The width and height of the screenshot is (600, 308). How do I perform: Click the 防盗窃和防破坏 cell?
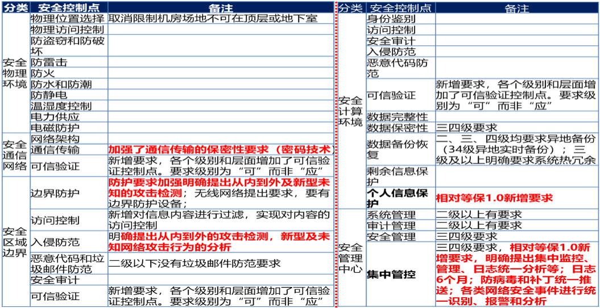point(69,45)
